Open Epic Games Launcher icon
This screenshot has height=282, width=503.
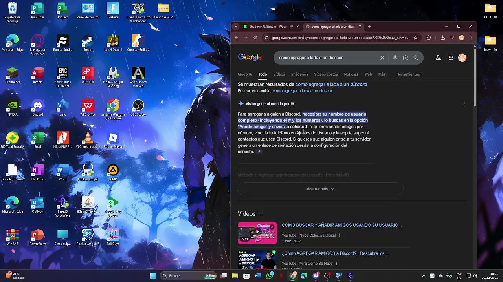pos(63,77)
